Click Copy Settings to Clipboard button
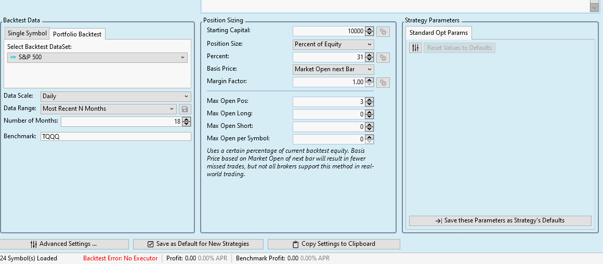 point(334,244)
